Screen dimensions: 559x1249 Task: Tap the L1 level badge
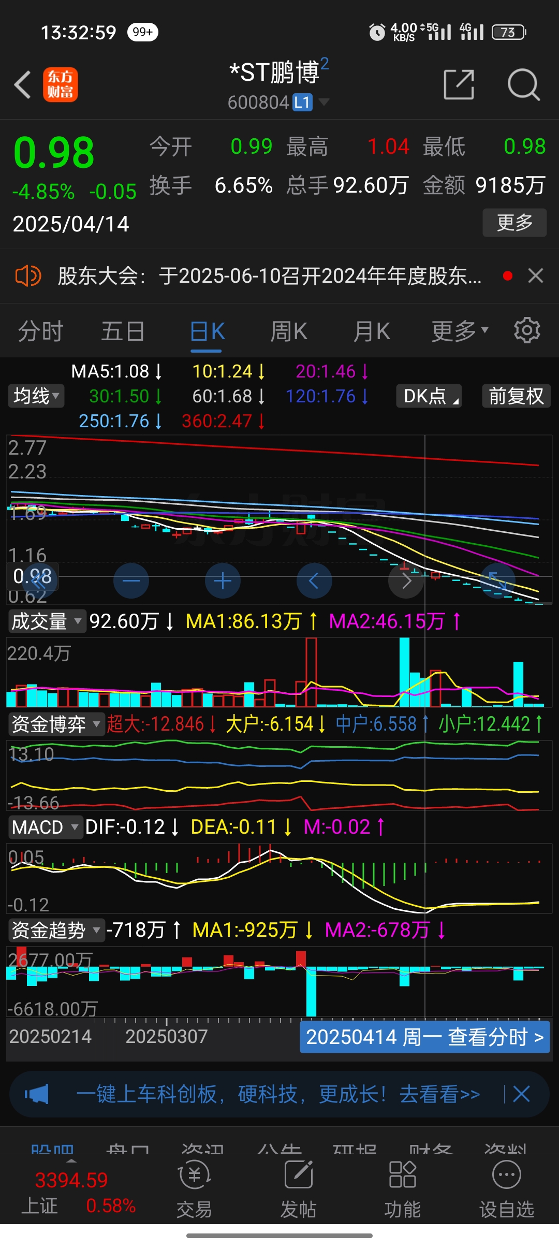tap(303, 103)
